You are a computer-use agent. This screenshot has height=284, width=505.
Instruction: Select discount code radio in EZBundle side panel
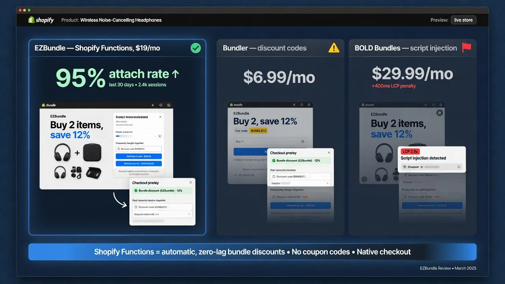point(118,149)
